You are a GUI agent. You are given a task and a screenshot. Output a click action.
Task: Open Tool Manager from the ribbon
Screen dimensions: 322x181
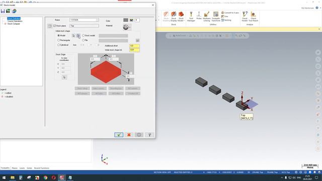191,17
